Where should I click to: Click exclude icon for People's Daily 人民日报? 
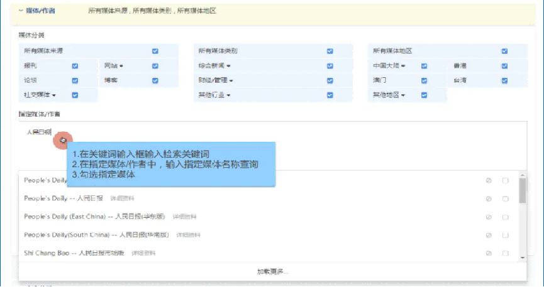point(488,198)
